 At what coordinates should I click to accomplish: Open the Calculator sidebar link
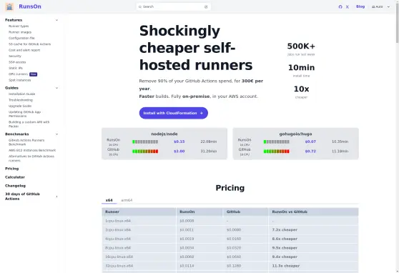click(15, 177)
